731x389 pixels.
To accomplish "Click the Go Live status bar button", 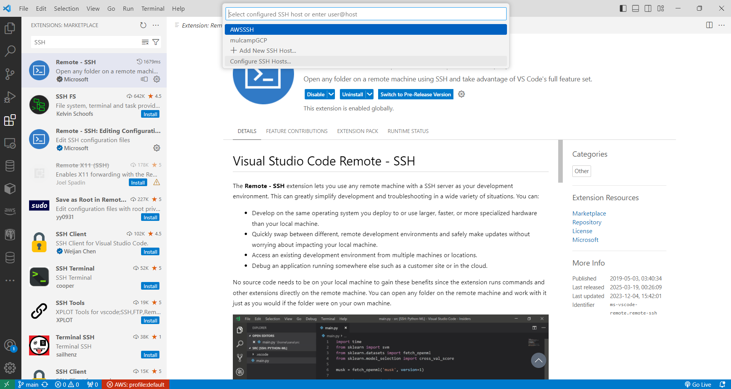I will pos(698,384).
